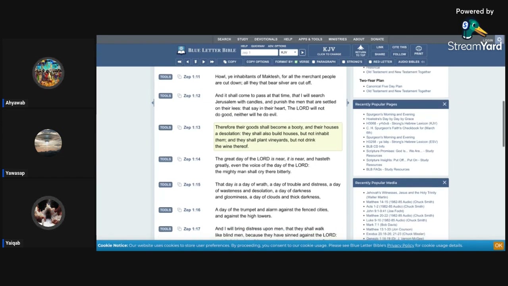Open settings gear icon at top right
This screenshot has height=286, width=508.
coord(499,40)
